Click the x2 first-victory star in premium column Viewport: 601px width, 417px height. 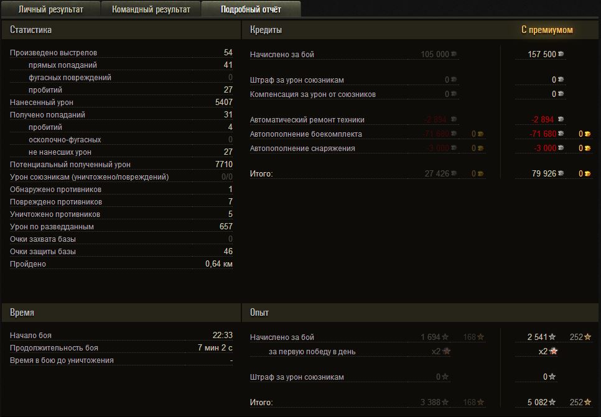pos(554,352)
